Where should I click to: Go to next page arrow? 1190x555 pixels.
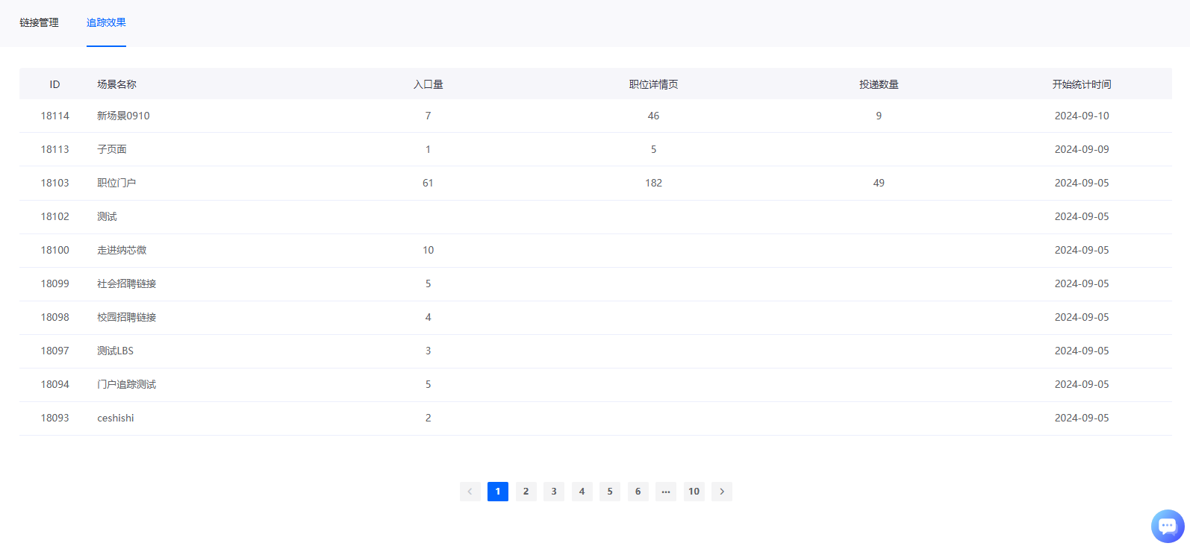pos(722,492)
